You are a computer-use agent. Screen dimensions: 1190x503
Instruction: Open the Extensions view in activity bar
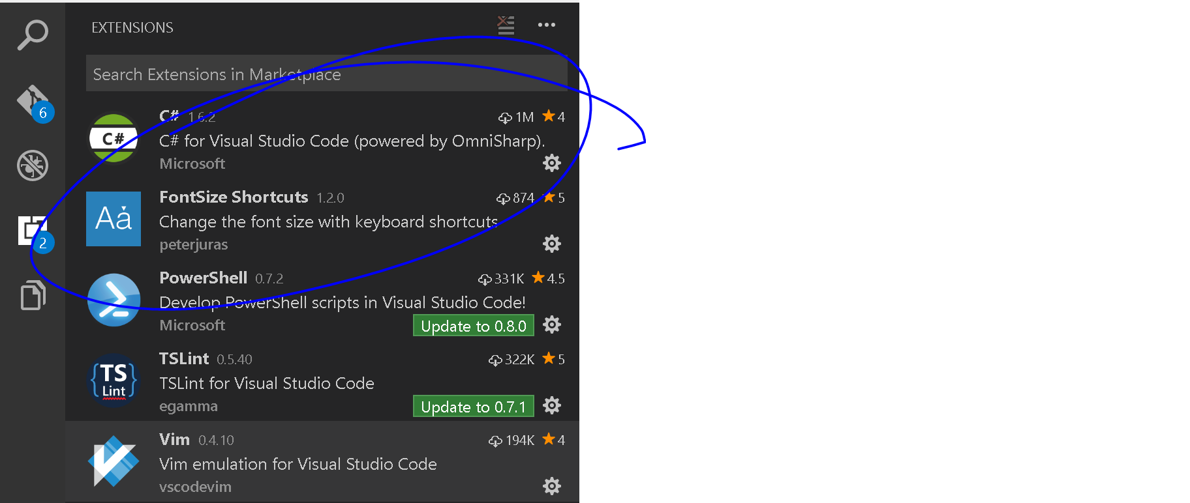[x=32, y=231]
